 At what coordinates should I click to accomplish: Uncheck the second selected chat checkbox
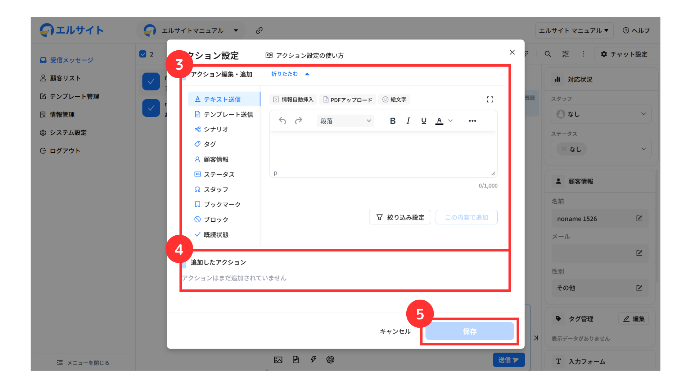pos(151,108)
